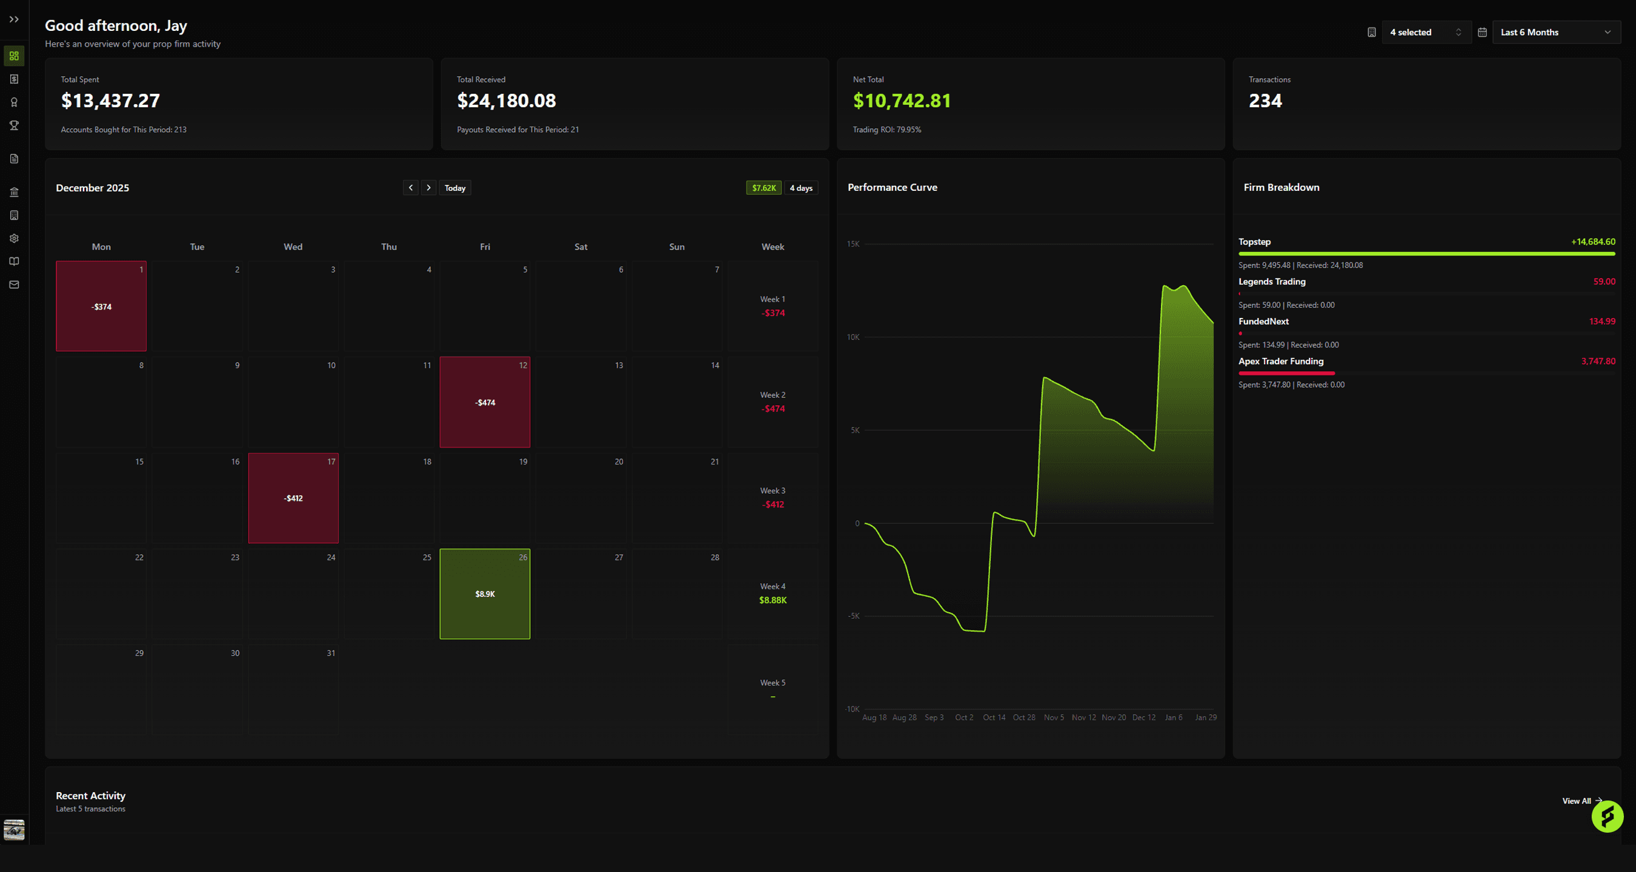1636x872 pixels.
Task: Select the bank icon in the sidebar
Action: click(14, 192)
